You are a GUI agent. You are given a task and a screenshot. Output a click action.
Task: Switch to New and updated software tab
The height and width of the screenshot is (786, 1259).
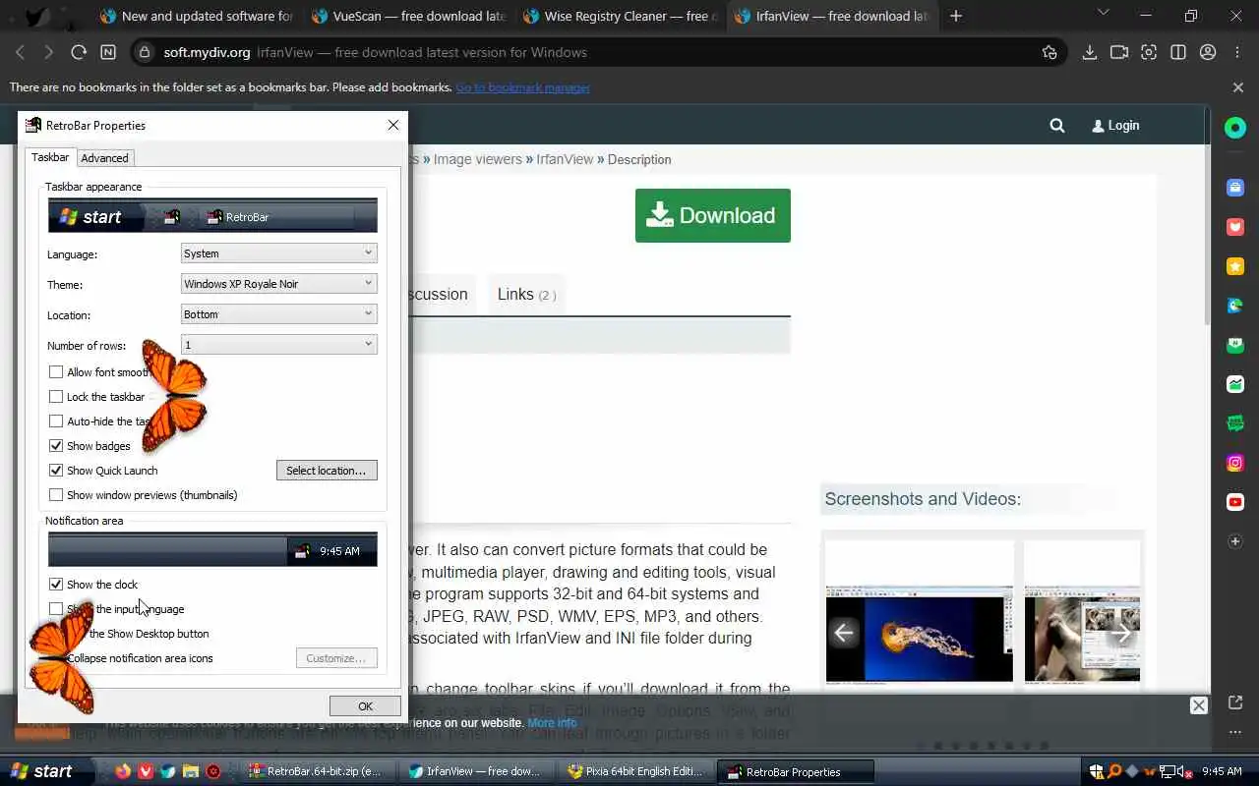pyautogui.click(x=196, y=16)
